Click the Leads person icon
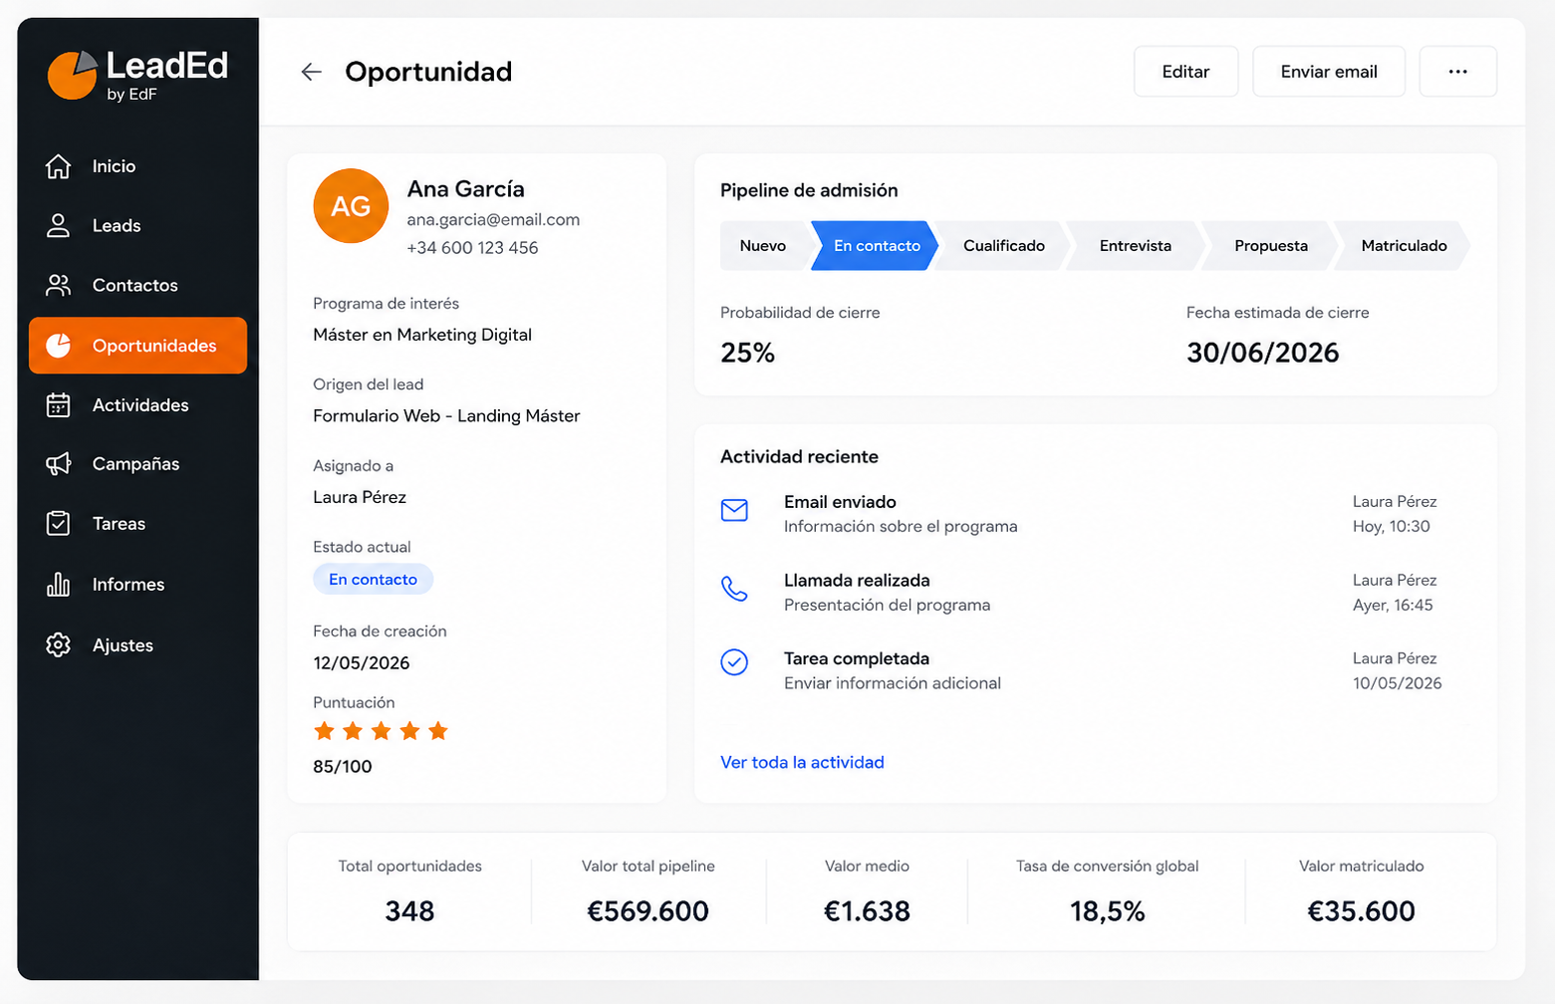 59,226
